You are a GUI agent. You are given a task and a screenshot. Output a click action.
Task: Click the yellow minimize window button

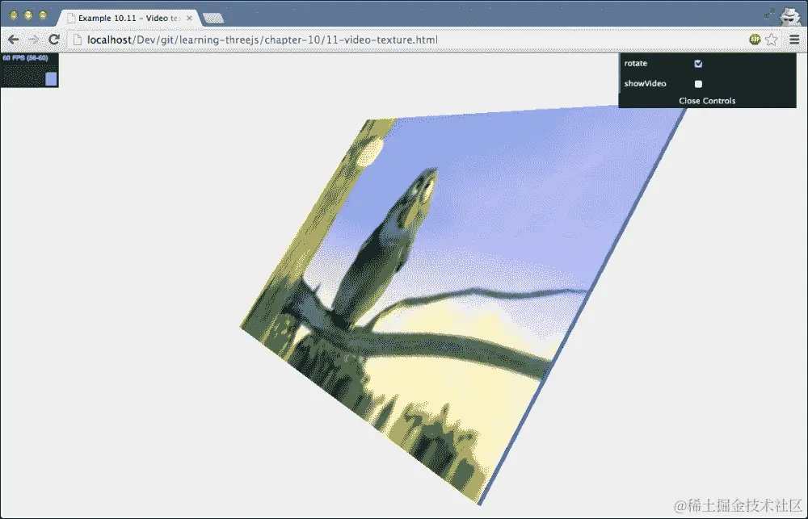(x=28, y=15)
